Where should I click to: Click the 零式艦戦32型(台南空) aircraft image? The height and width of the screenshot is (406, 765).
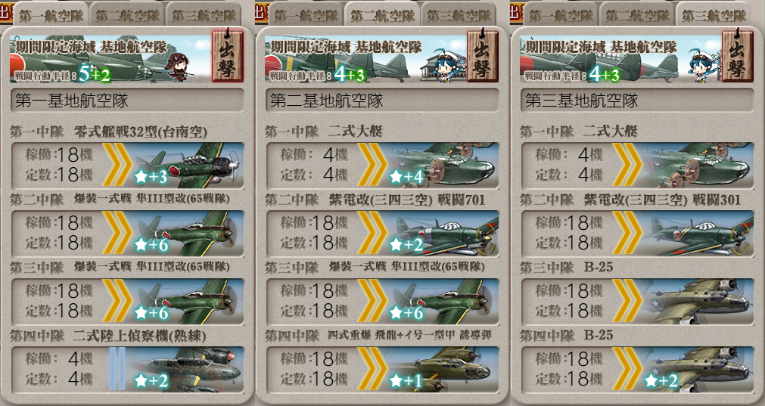pyautogui.click(x=188, y=166)
